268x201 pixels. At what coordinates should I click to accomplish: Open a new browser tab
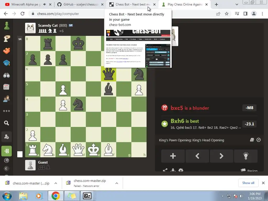(x=216, y=4)
